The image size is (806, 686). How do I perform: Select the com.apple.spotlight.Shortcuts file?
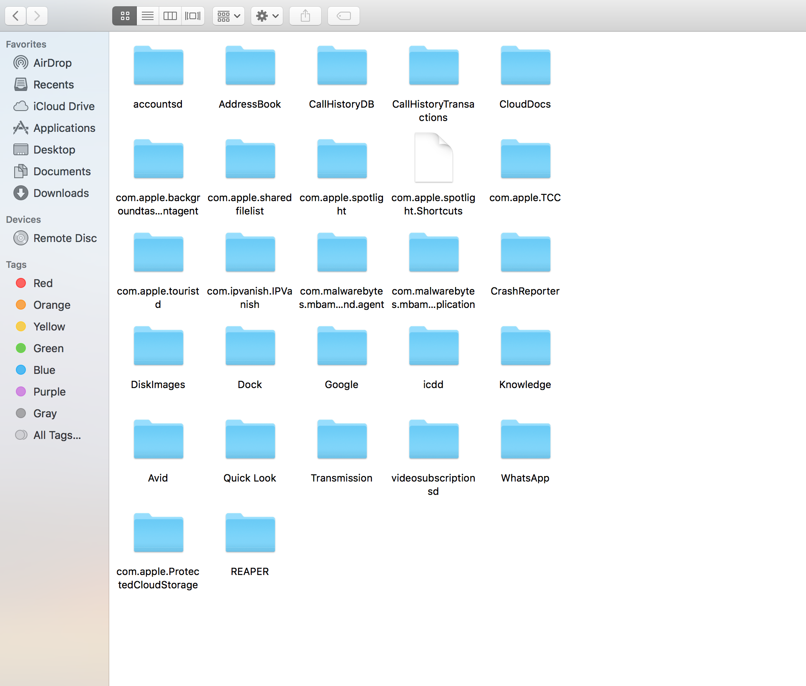433,159
